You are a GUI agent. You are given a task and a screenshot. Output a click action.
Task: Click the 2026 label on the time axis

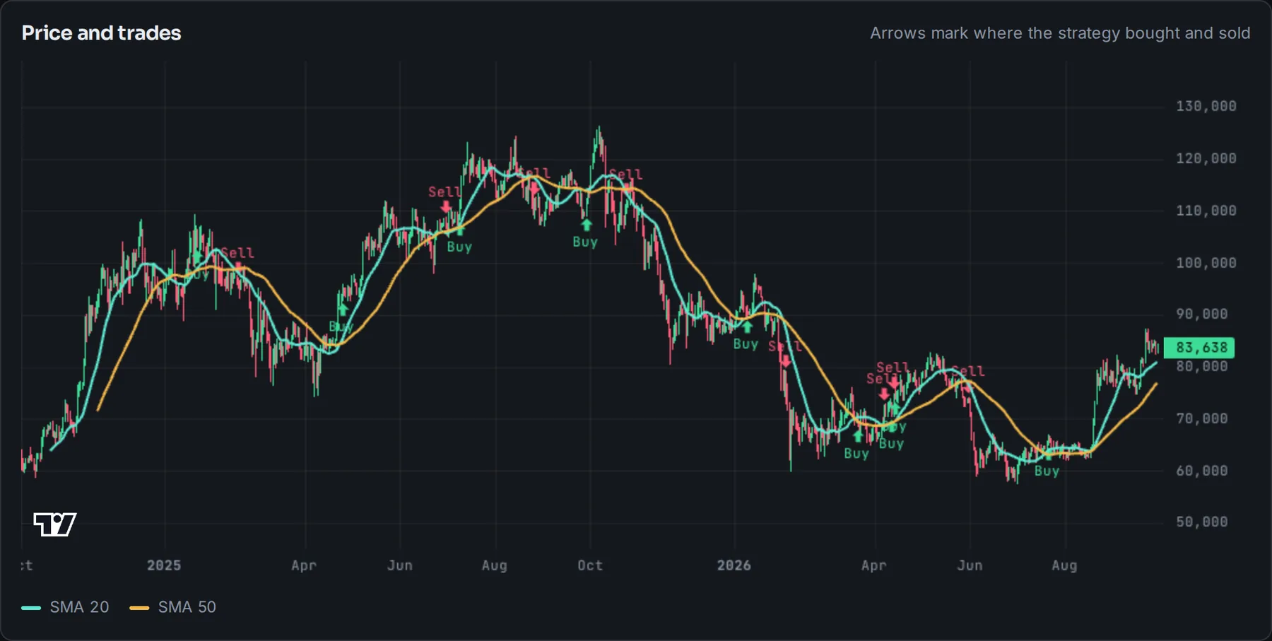click(734, 565)
